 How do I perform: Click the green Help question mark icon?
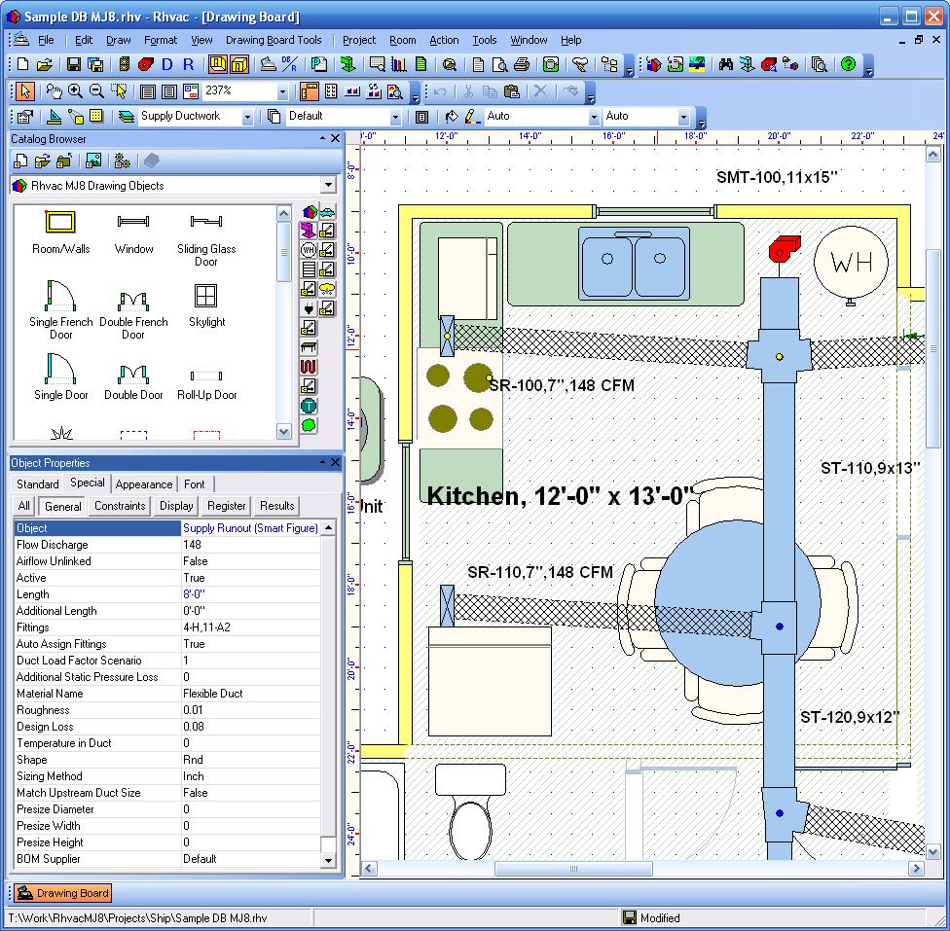[x=848, y=65]
